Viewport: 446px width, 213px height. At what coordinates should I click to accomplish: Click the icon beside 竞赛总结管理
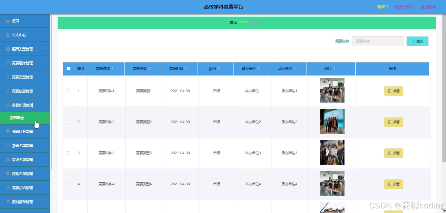[8, 188]
